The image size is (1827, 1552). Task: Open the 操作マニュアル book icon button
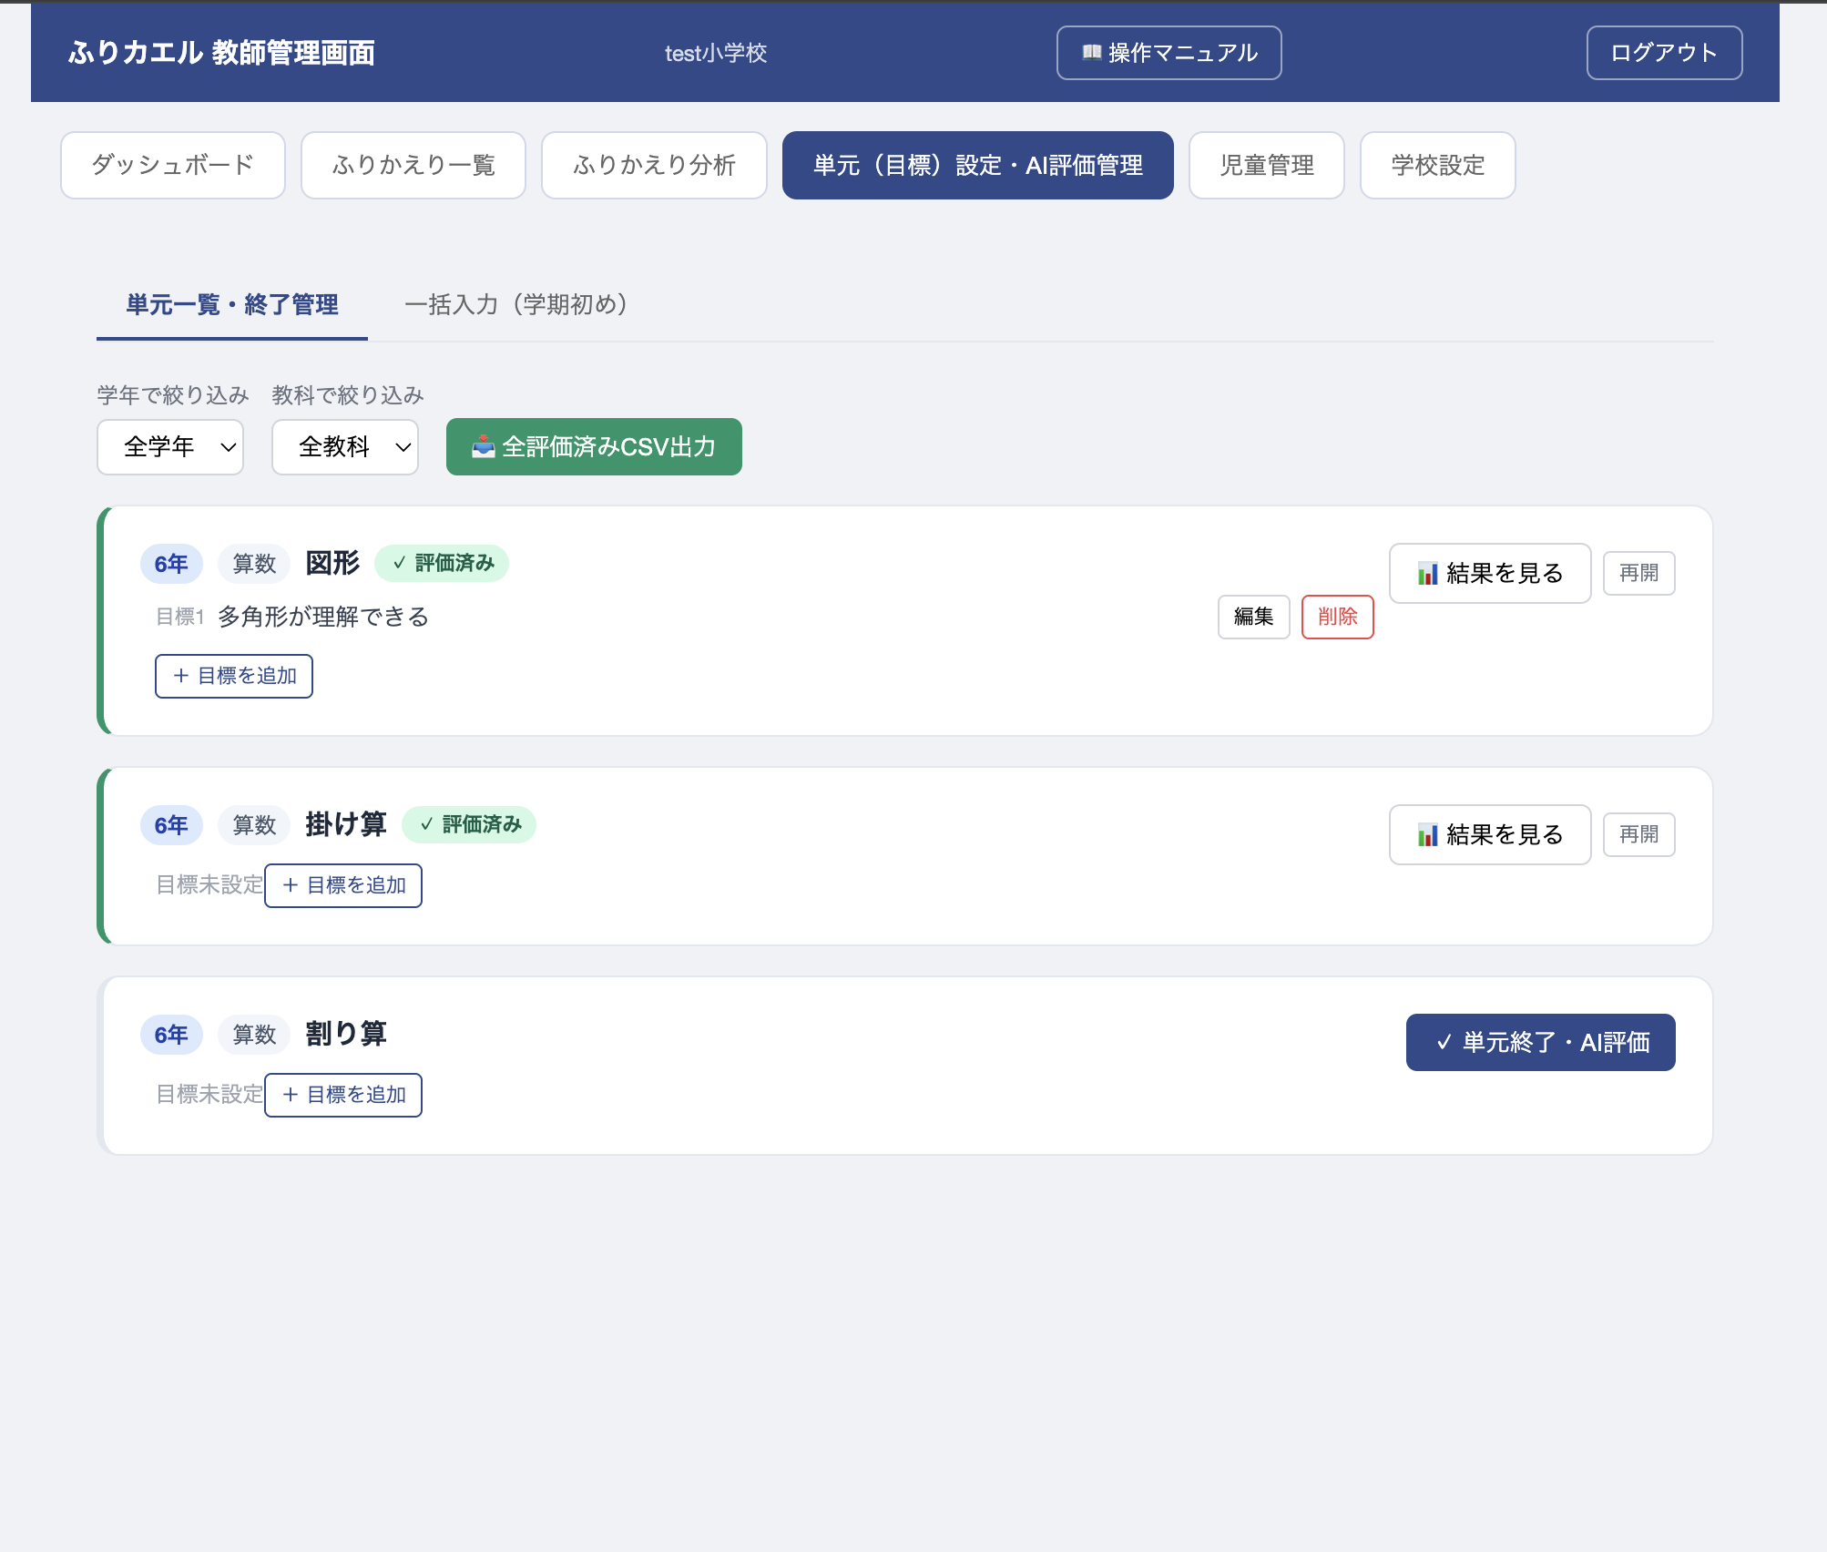click(1092, 53)
